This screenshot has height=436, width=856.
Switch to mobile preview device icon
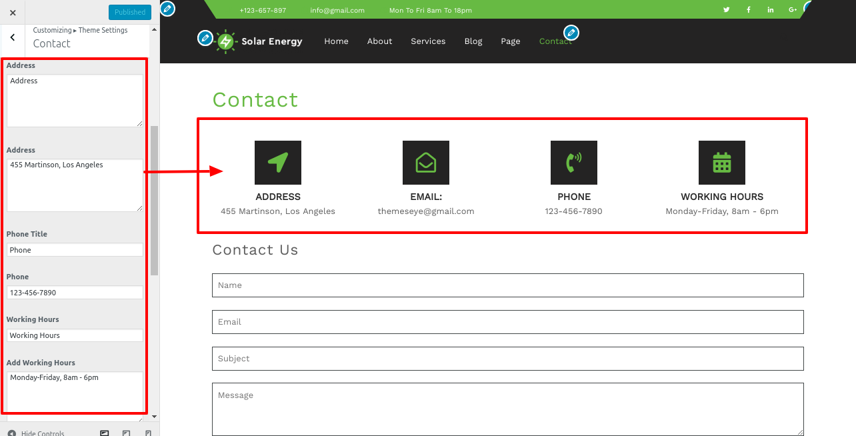(148, 433)
